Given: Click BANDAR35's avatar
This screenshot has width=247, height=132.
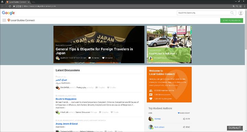Looking at the screenshot, I should point(58,88).
